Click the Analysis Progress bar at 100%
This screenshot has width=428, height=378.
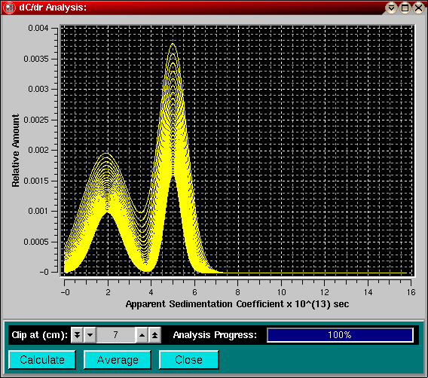340,334
